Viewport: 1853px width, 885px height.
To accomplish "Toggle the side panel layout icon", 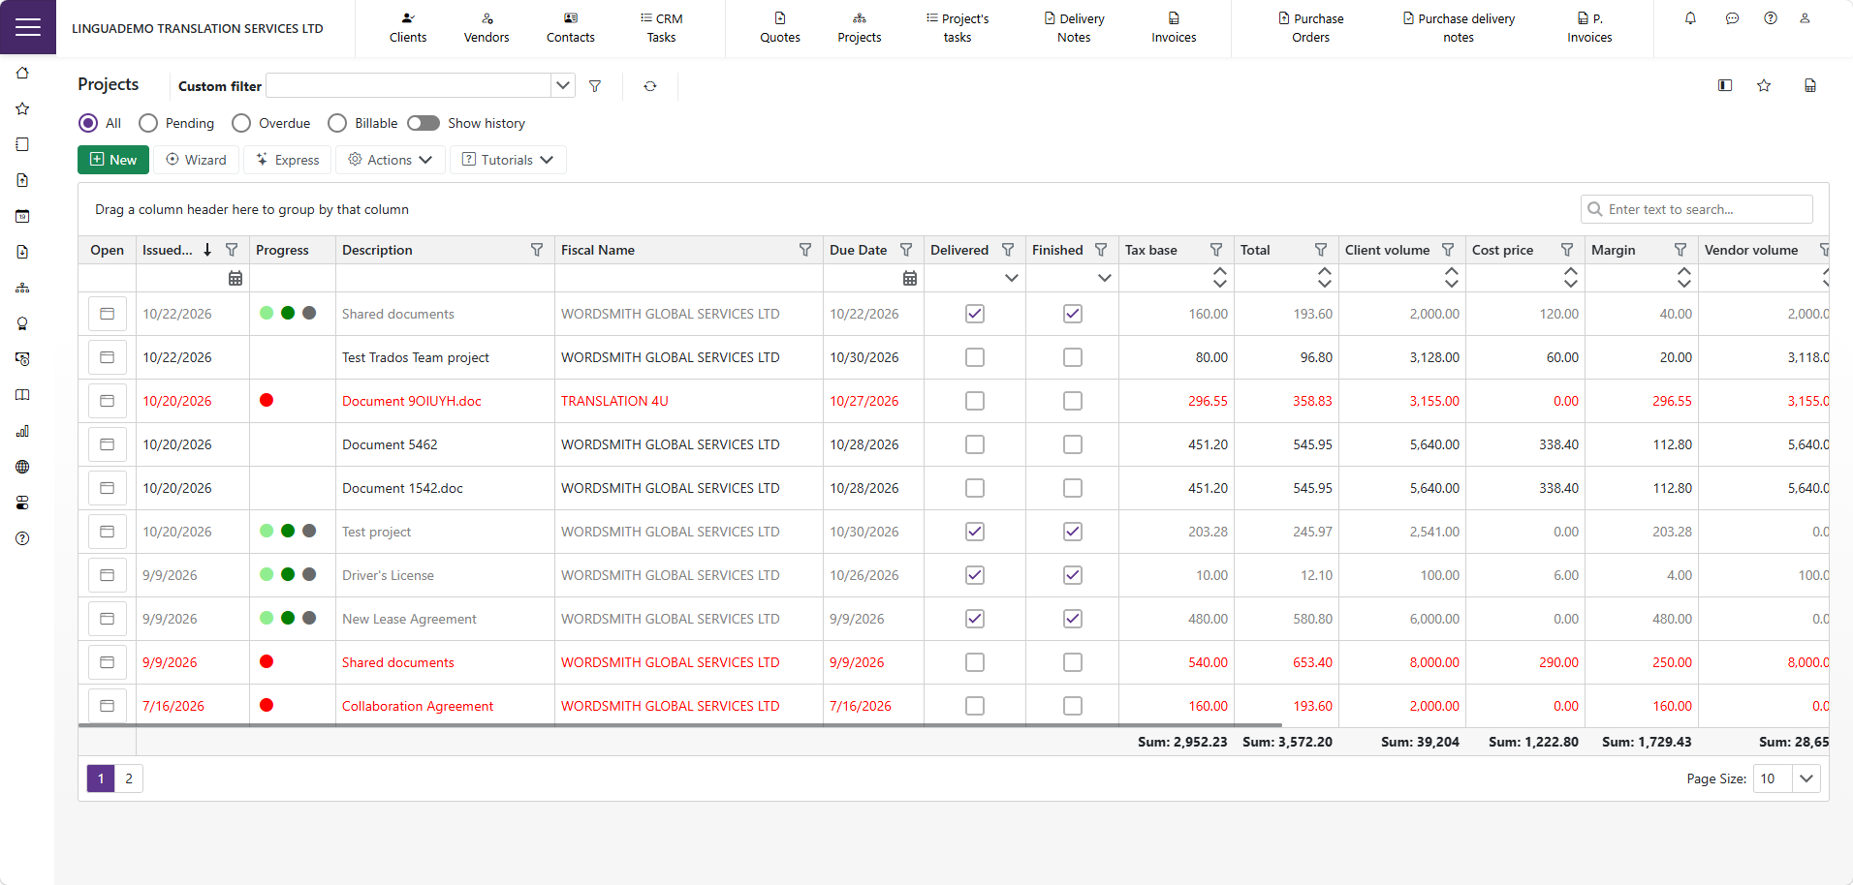I will 1725,85.
